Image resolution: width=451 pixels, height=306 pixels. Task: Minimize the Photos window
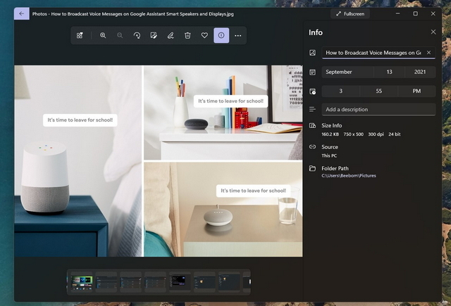pos(397,13)
